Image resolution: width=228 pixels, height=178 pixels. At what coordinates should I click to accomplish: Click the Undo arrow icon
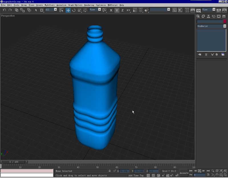[x=4, y=10]
